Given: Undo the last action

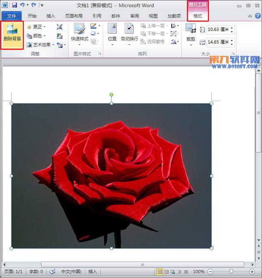Looking at the screenshot, I should (22, 5).
